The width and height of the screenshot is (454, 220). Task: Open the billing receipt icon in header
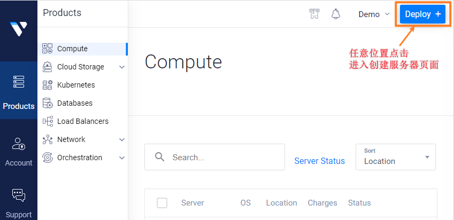(x=314, y=14)
